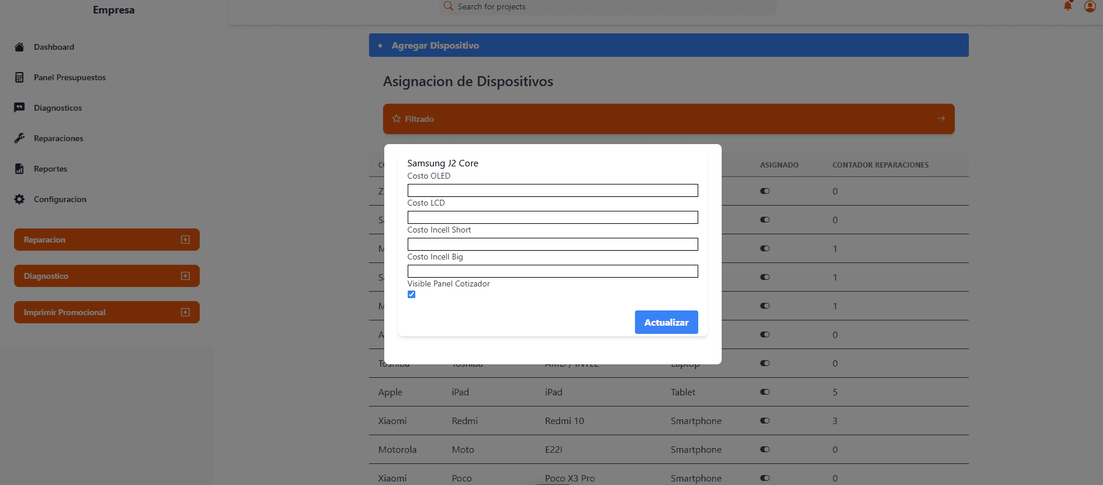Expand the Diagnostico sidebar panel
This screenshot has height=485, width=1103.
[185, 276]
